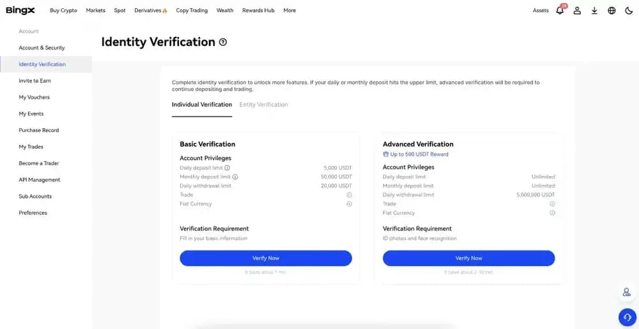Open the user profile icon

coord(577,11)
